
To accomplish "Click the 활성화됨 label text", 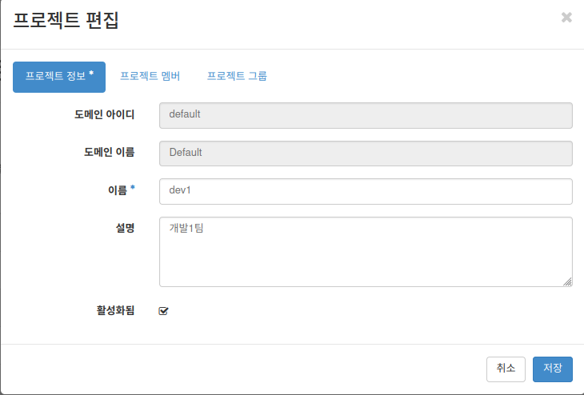I will click(115, 310).
